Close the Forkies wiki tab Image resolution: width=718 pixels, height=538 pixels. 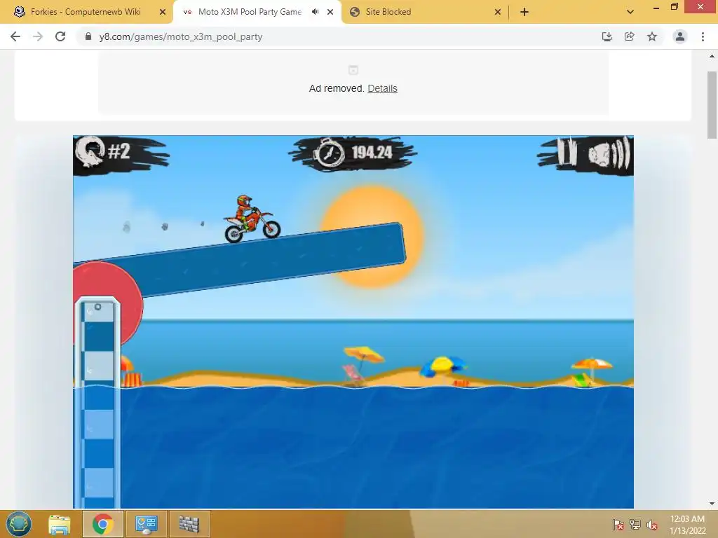coord(163,12)
